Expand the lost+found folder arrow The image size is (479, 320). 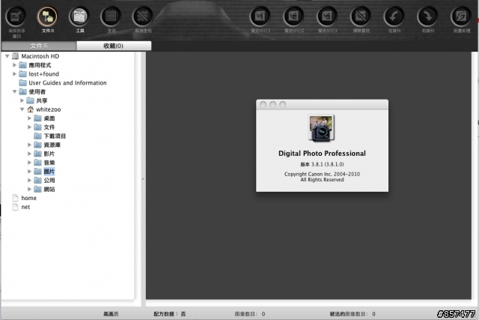pos(14,73)
